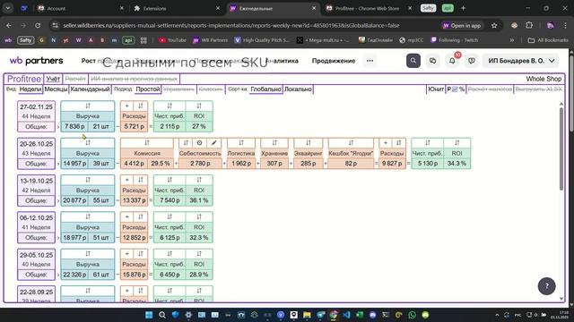Open the WB Partners bookmark
574x322 pixels.
211,40
